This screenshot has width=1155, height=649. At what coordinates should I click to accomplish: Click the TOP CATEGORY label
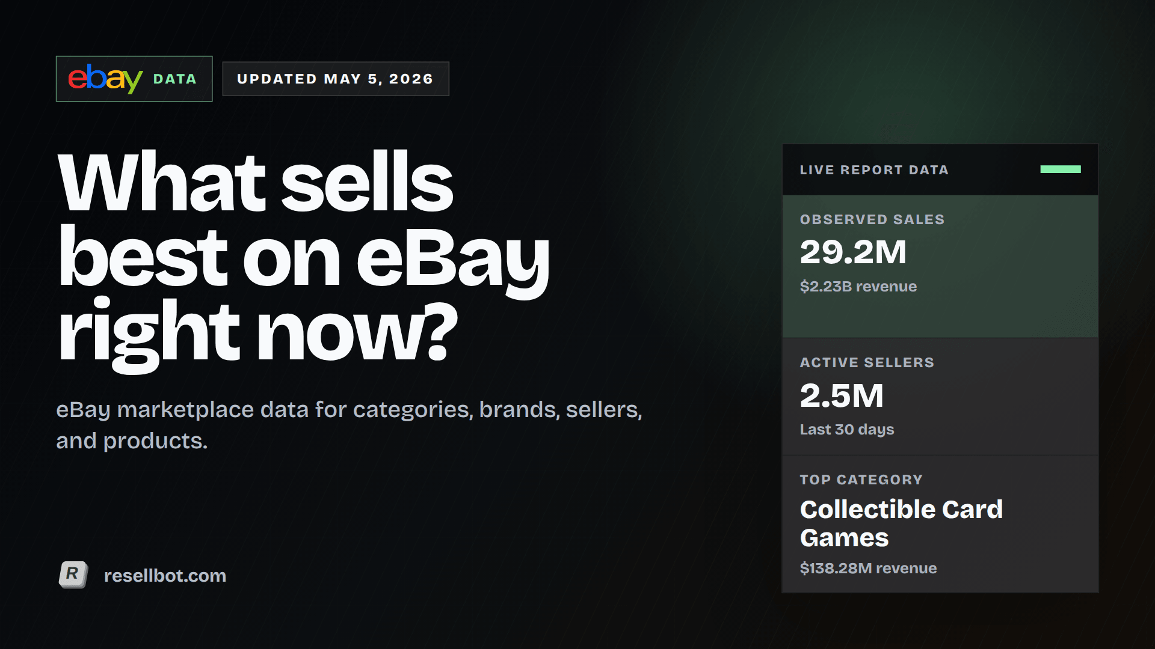coord(861,480)
